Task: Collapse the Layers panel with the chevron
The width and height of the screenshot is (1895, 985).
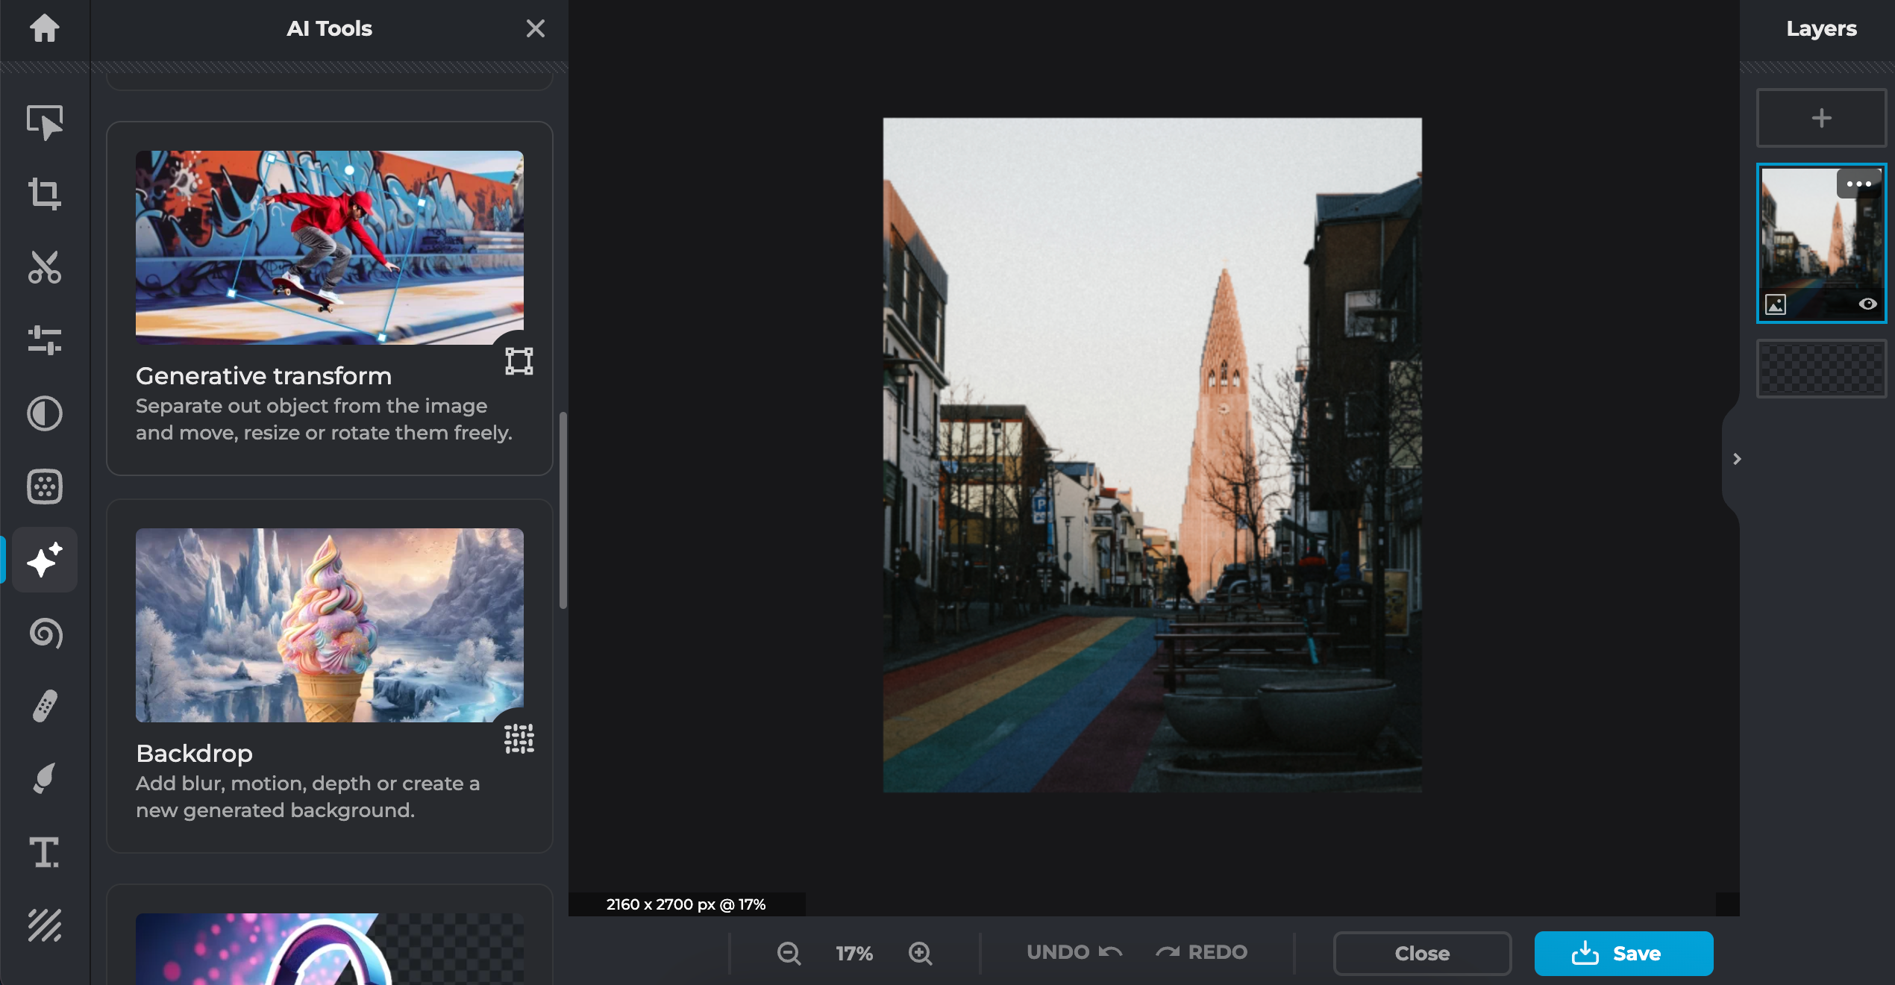Action: click(x=1737, y=459)
